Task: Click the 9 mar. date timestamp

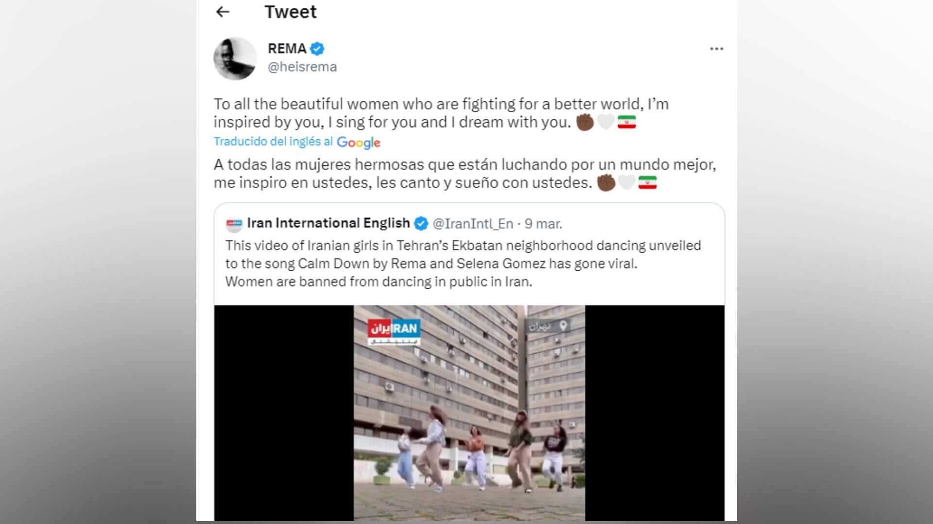Action: tap(543, 224)
